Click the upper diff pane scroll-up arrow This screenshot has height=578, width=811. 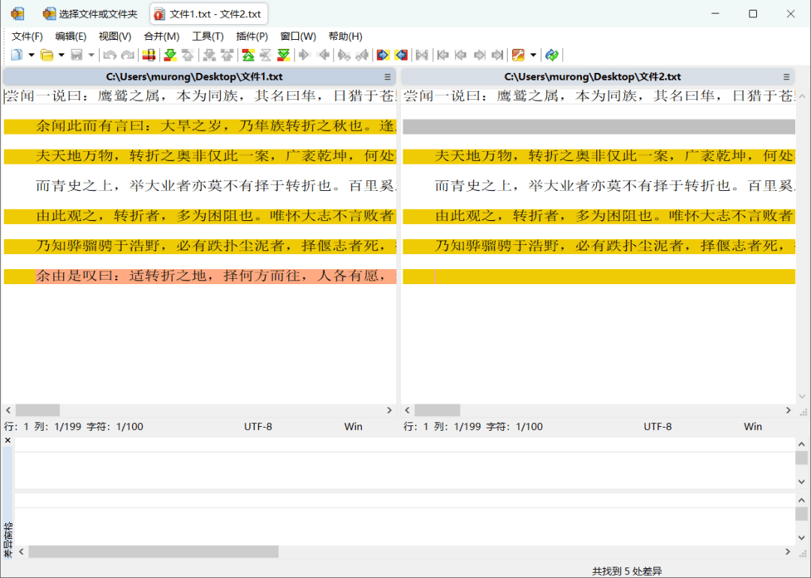tap(802, 444)
